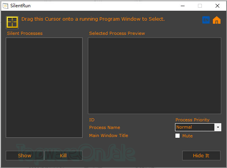227x168 pixels.
Task: Open the homepage via orange house icon
Action: (217, 20)
